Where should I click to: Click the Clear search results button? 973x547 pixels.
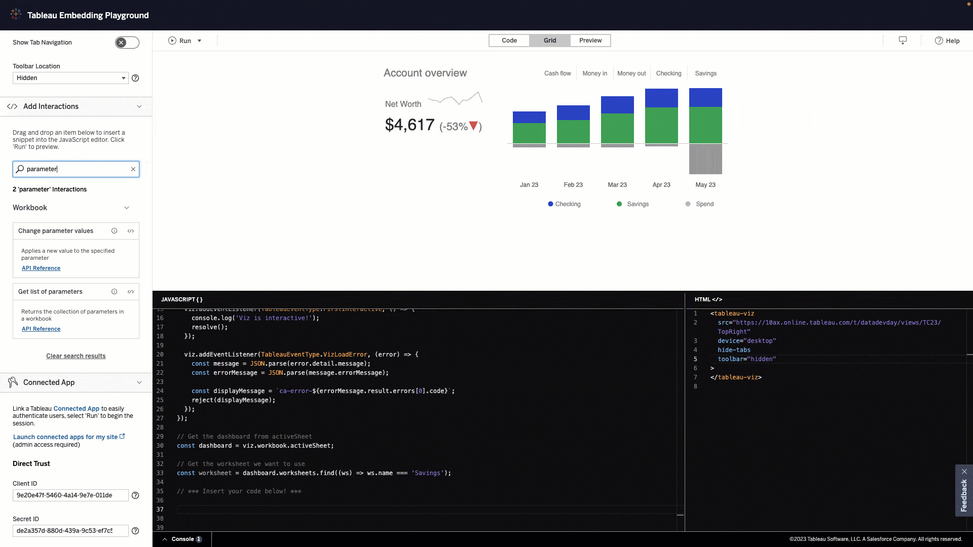76,356
